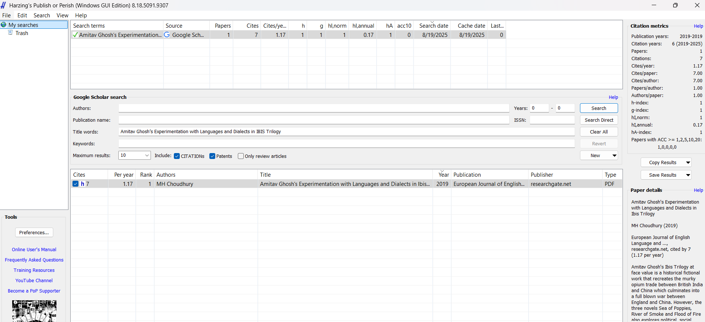Screen dimensions: 705x322
Task: Open the View menu
Action: [x=62, y=15]
